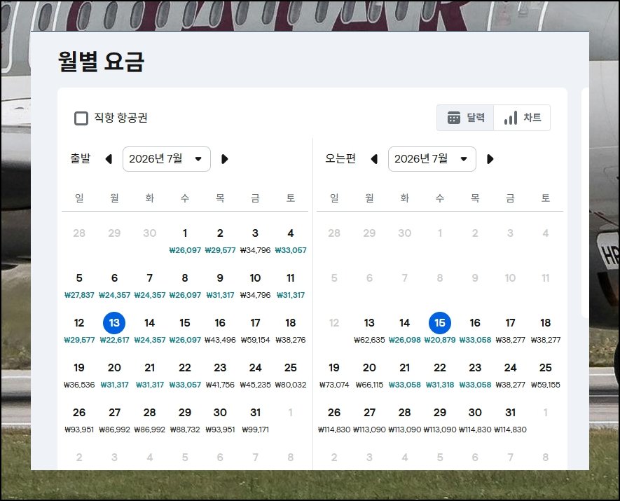Select departure July 1 priced ₩26,097

point(185,240)
